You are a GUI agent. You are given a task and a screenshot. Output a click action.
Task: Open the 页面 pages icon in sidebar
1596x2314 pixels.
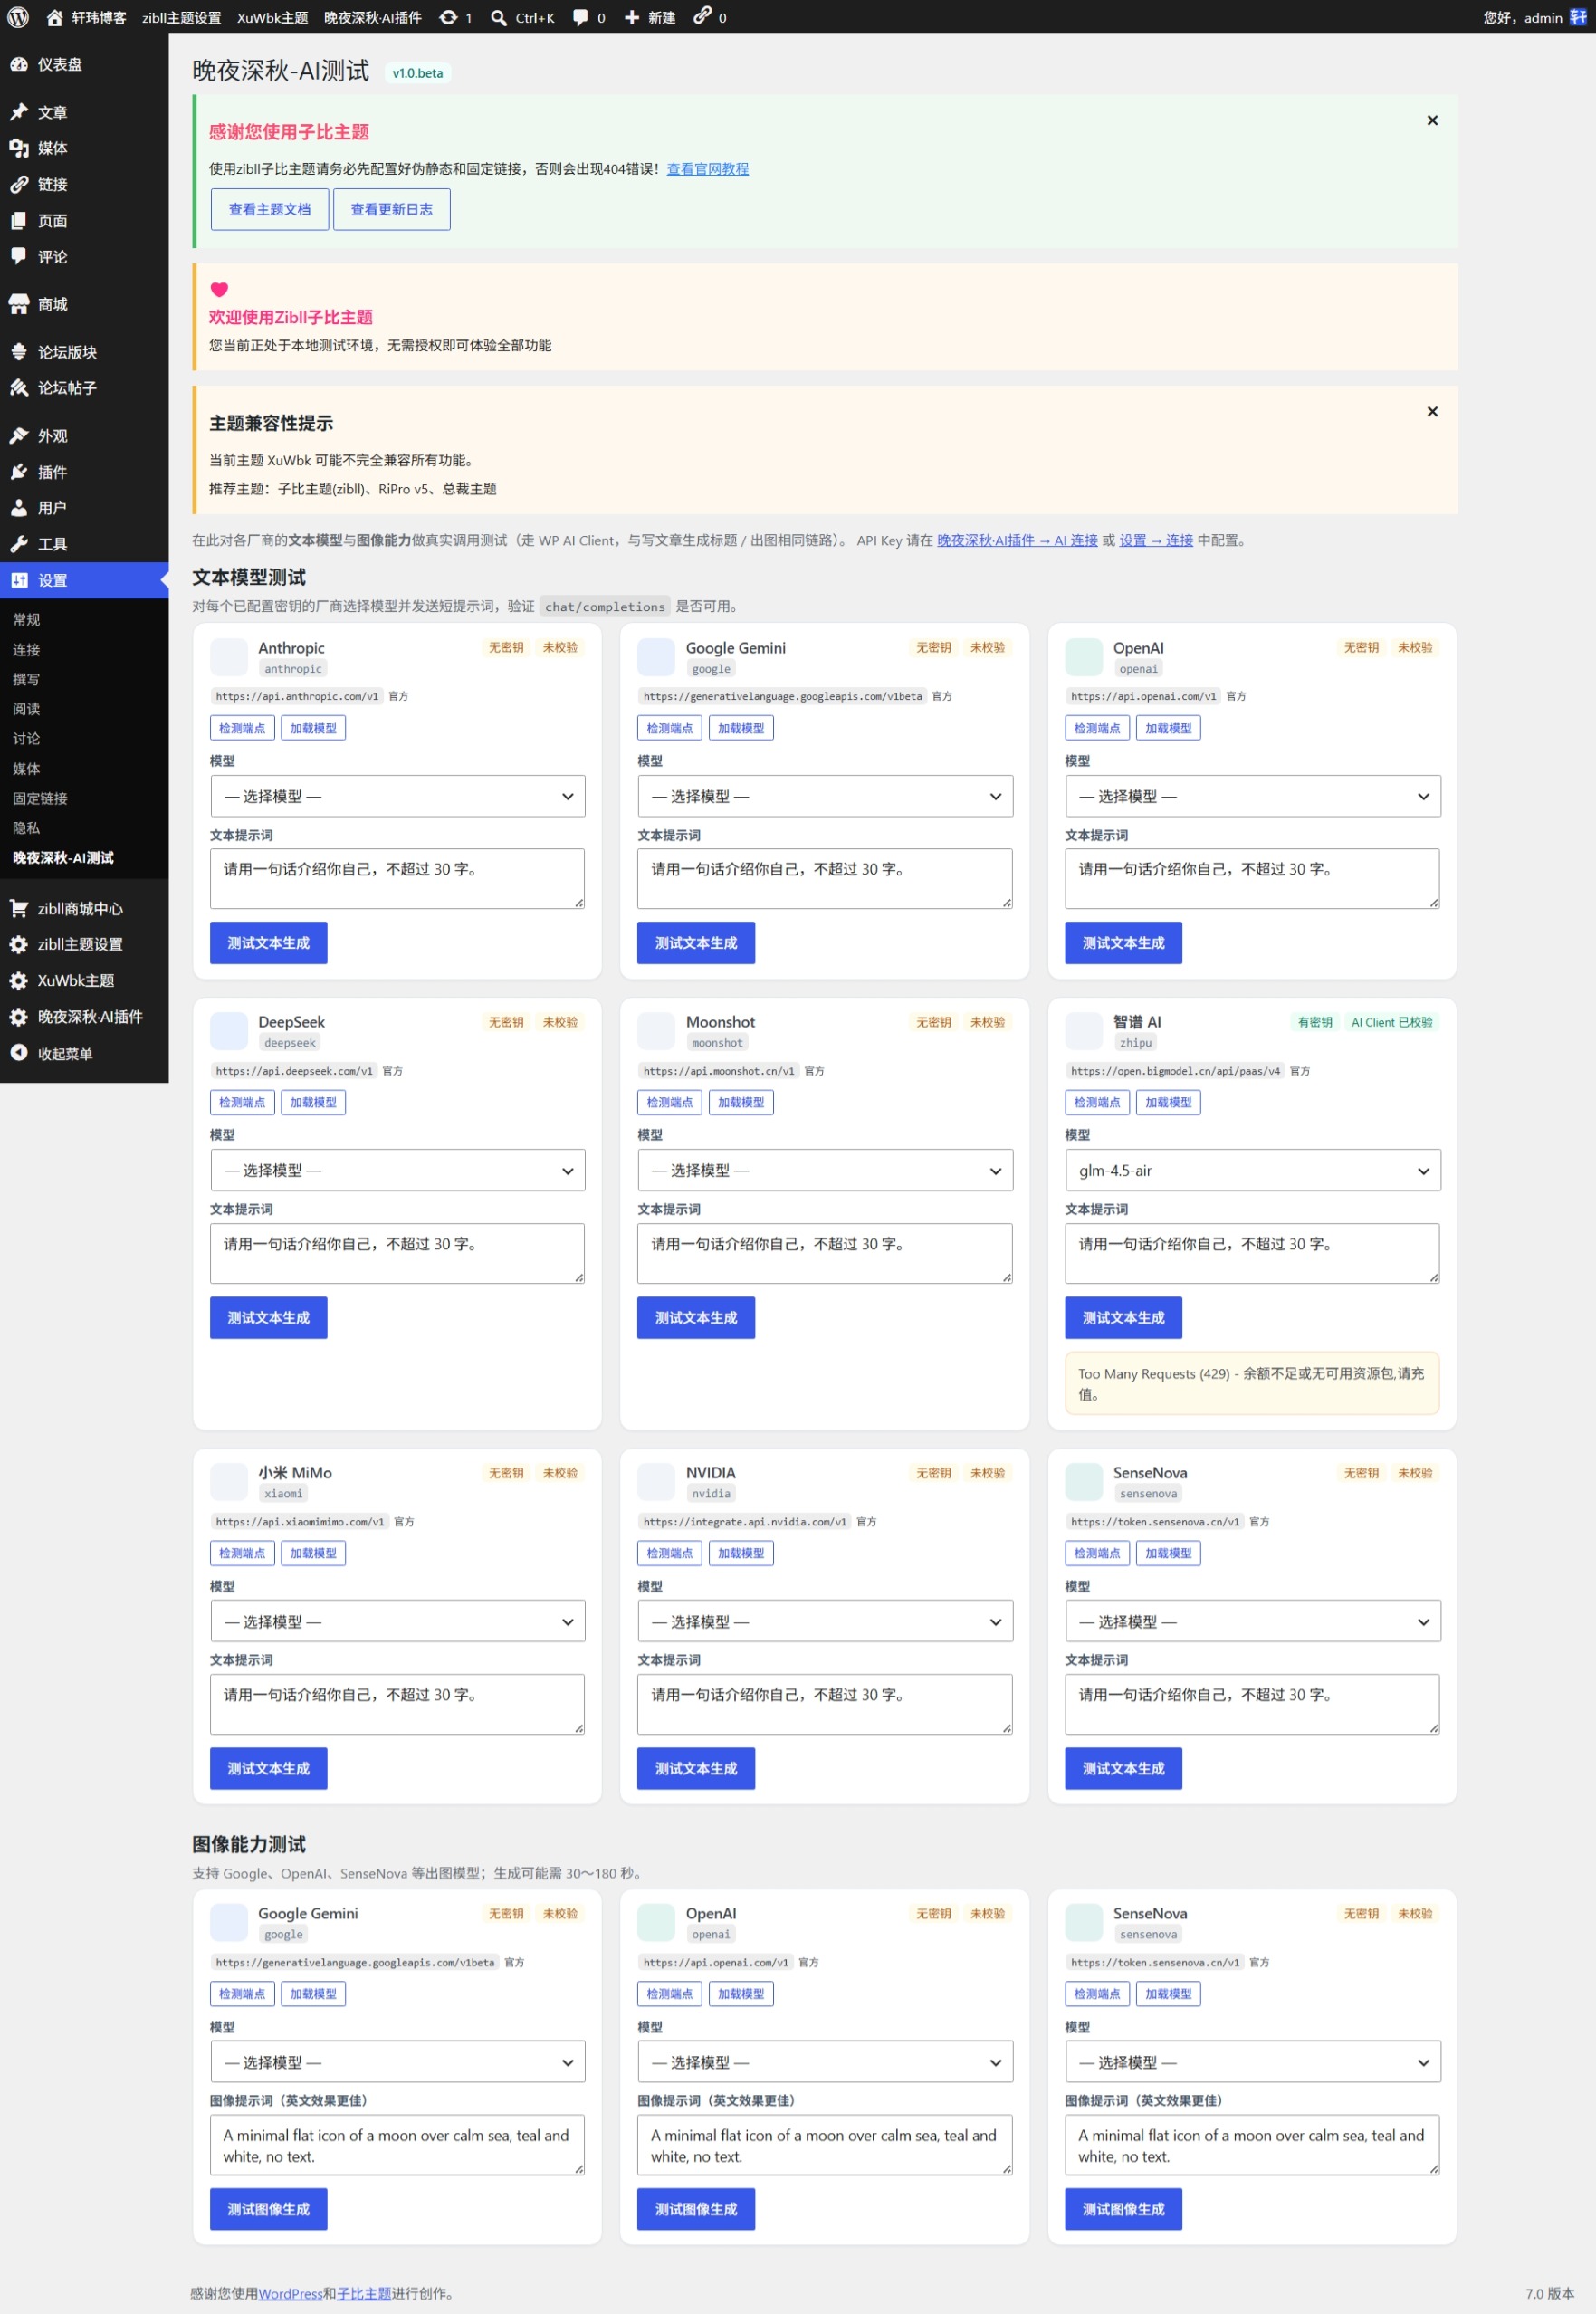tap(19, 220)
